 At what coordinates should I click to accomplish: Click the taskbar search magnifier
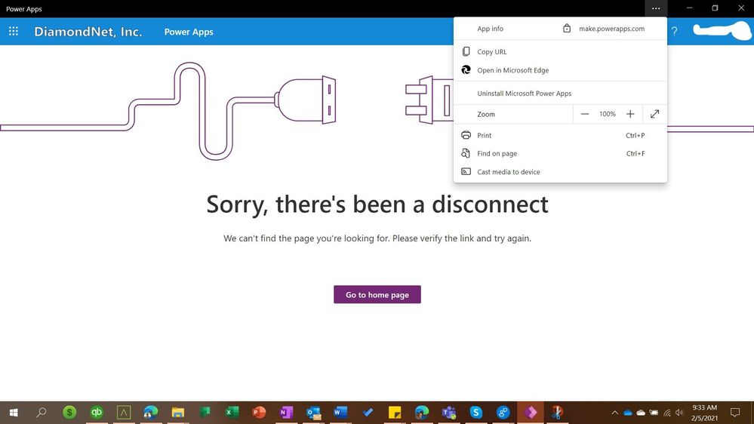click(x=42, y=413)
